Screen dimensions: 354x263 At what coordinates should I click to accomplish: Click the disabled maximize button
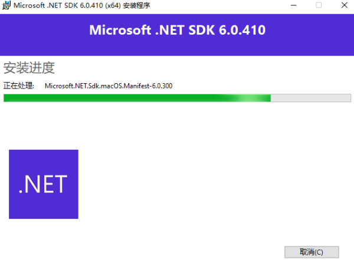(319, 5)
